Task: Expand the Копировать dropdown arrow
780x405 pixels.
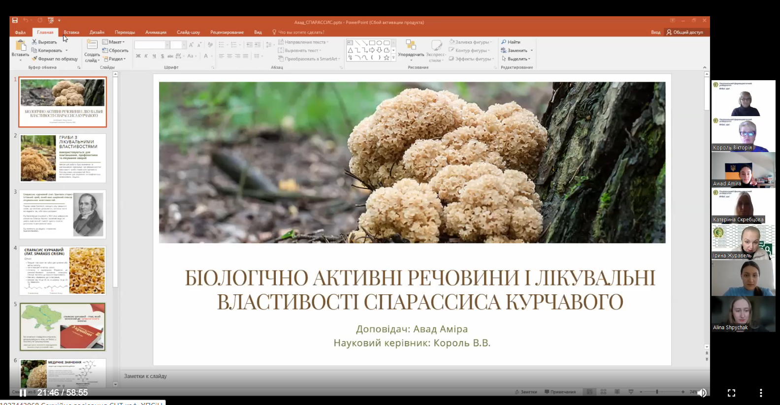Action: tap(66, 50)
